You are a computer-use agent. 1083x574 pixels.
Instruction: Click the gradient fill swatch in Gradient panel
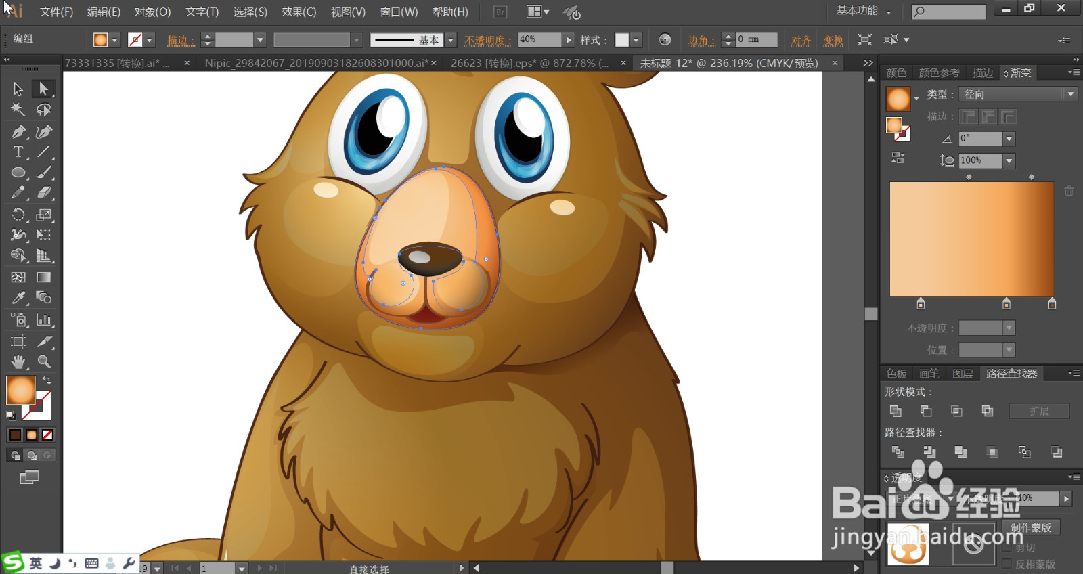[898, 99]
